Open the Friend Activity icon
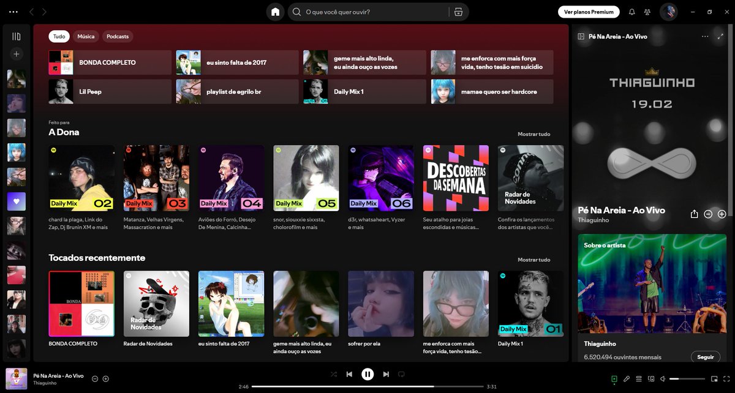 [x=647, y=12]
